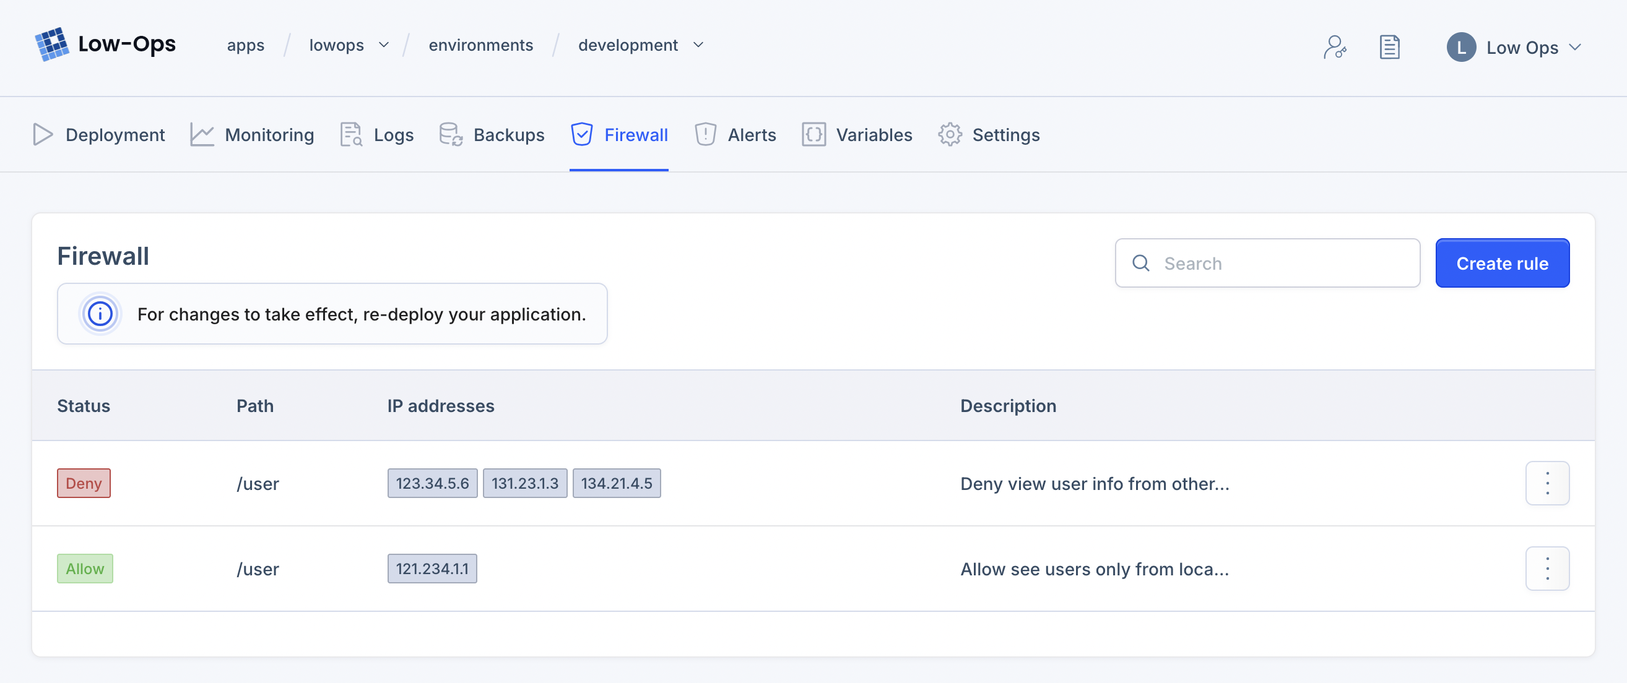Click the search magnifier icon
Image resolution: width=1627 pixels, height=683 pixels.
(x=1140, y=262)
